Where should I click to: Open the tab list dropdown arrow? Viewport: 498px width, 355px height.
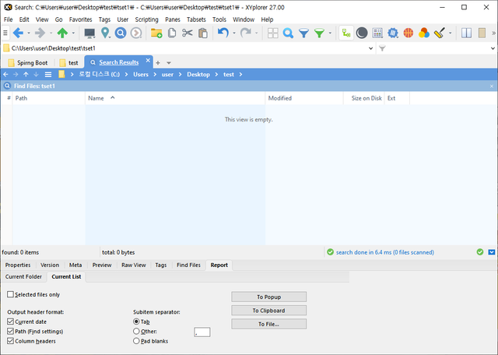tap(169, 63)
